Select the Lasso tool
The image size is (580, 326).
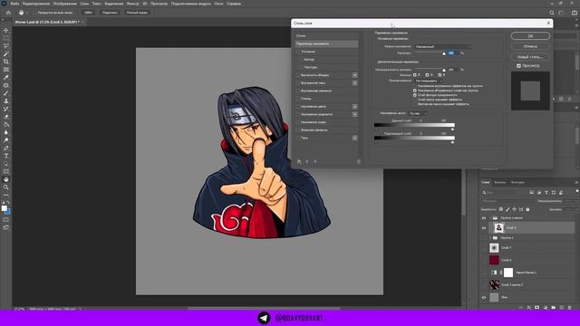coord(6,46)
